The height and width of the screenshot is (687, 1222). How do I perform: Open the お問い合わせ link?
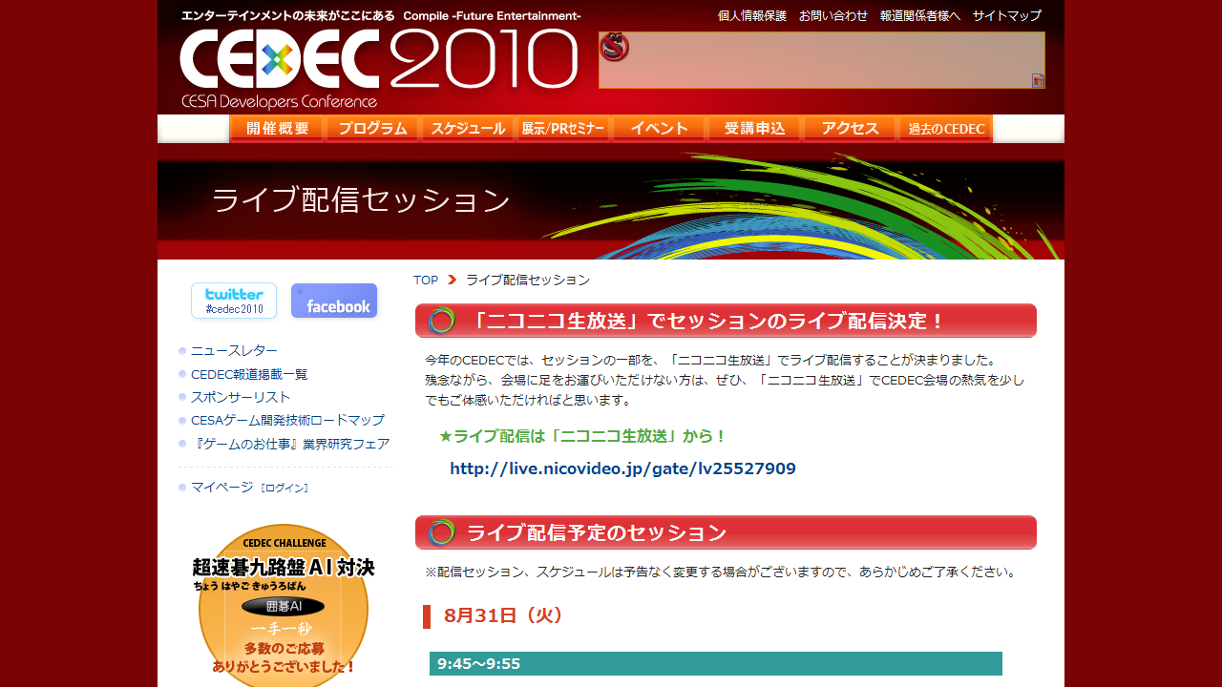[x=833, y=15]
